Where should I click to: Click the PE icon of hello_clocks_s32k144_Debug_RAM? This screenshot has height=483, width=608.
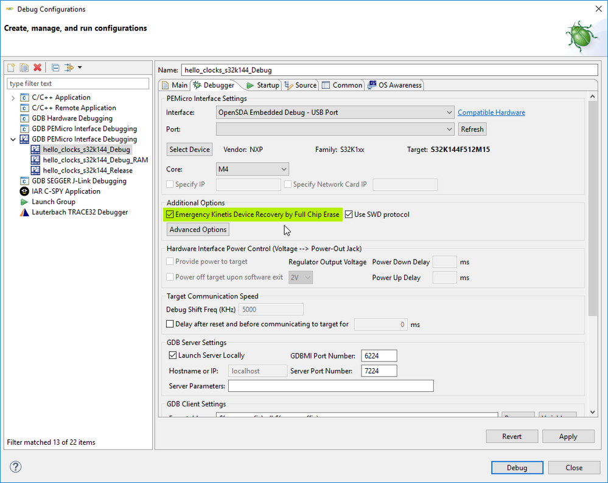click(x=35, y=160)
